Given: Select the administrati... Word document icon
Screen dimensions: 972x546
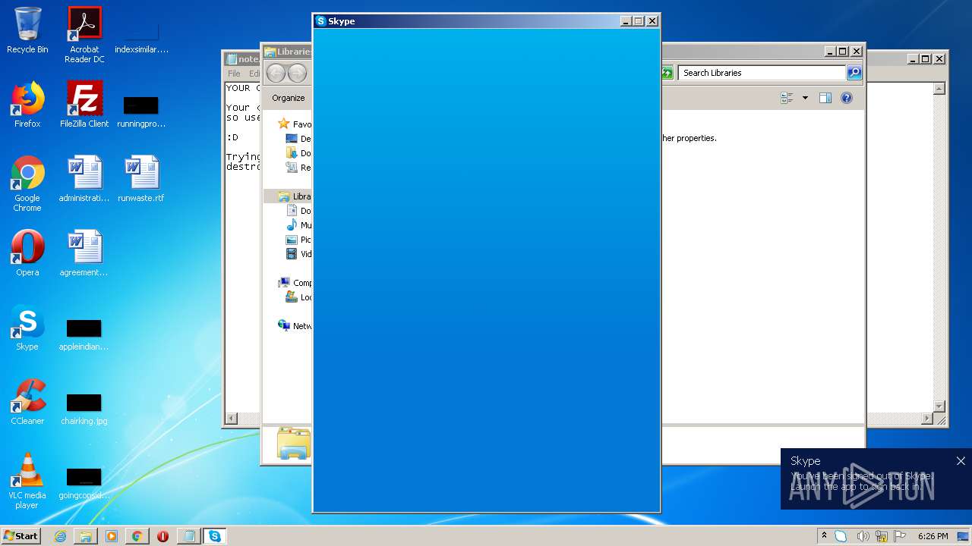Looking at the screenshot, I should coord(84,179).
